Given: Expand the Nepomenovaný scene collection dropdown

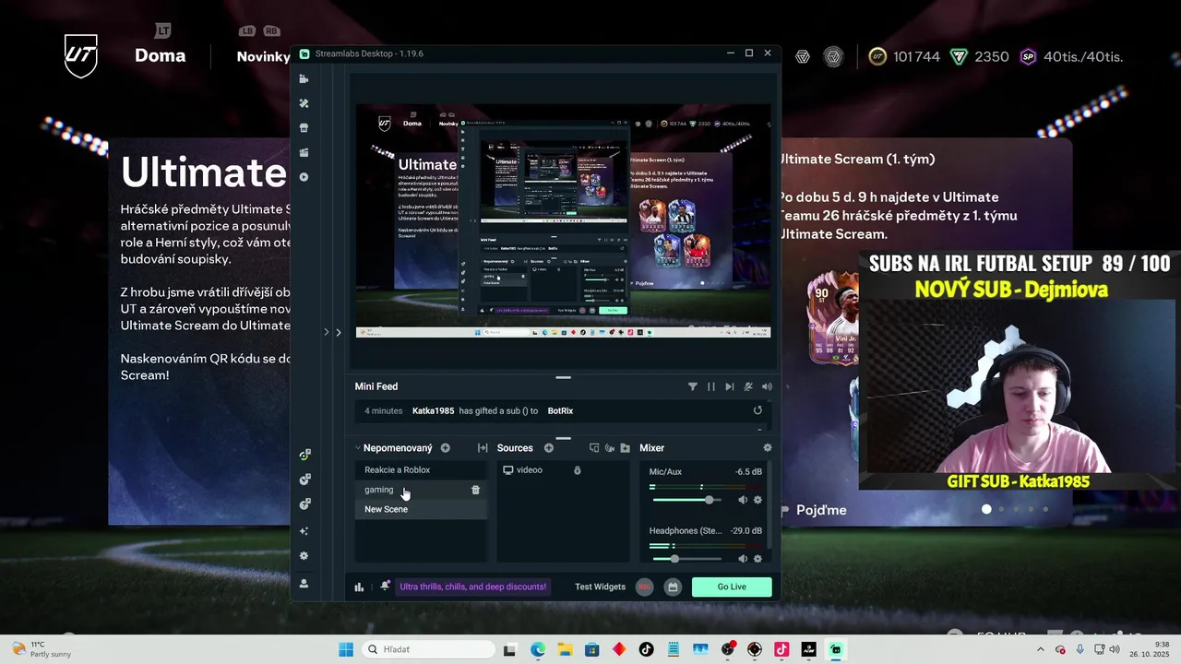Looking at the screenshot, I should tap(358, 448).
